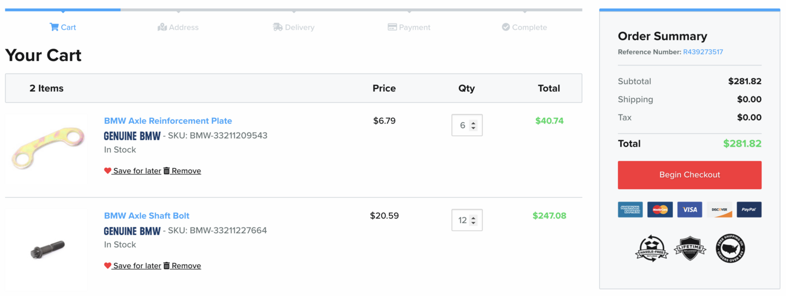The image size is (786, 296).
Task: Click the Address step icon
Action: pos(162,27)
